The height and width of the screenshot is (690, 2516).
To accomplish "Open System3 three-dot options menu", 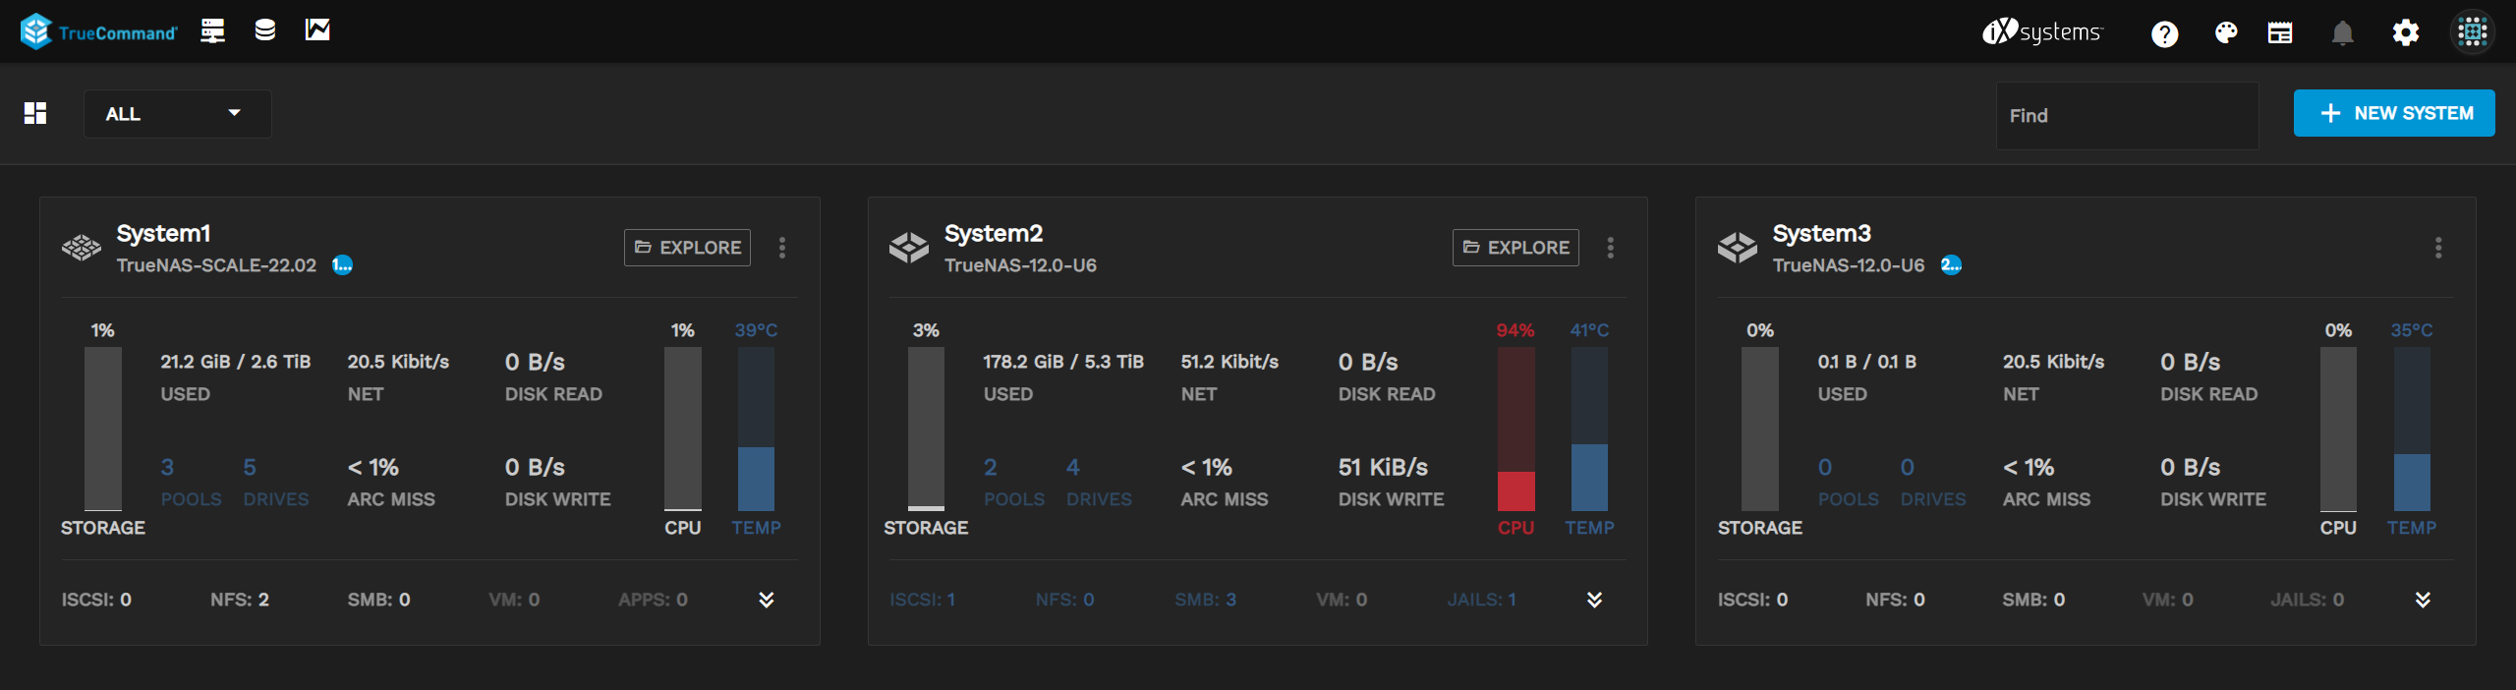I will tap(2438, 248).
